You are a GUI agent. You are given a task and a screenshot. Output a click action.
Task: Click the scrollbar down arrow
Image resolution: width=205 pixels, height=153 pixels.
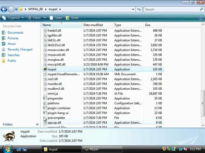pyautogui.click(x=203, y=125)
